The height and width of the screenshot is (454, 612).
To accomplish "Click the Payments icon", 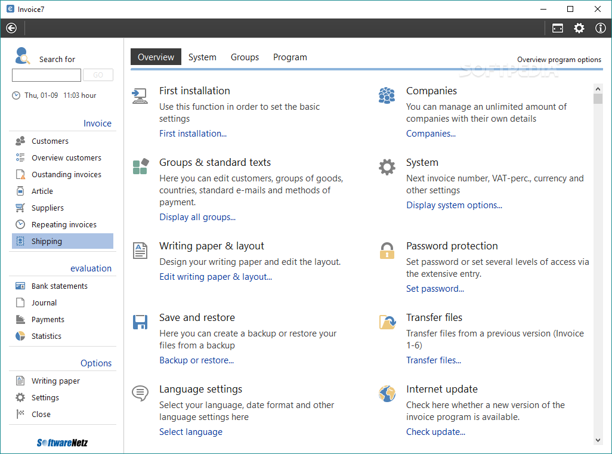I will 20,319.
